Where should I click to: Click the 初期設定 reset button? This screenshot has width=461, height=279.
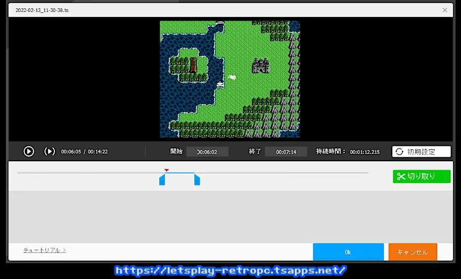click(421, 152)
